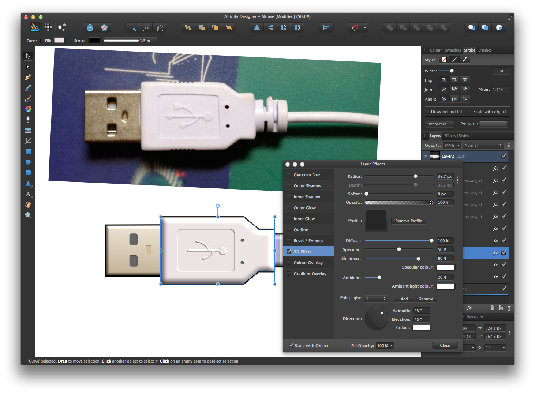Click the Direction light dial

pos(376,318)
